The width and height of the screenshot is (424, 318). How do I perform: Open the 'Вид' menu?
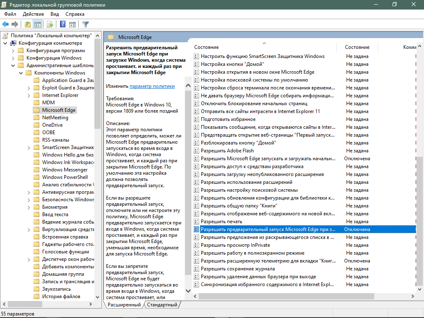(x=55, y=14)
